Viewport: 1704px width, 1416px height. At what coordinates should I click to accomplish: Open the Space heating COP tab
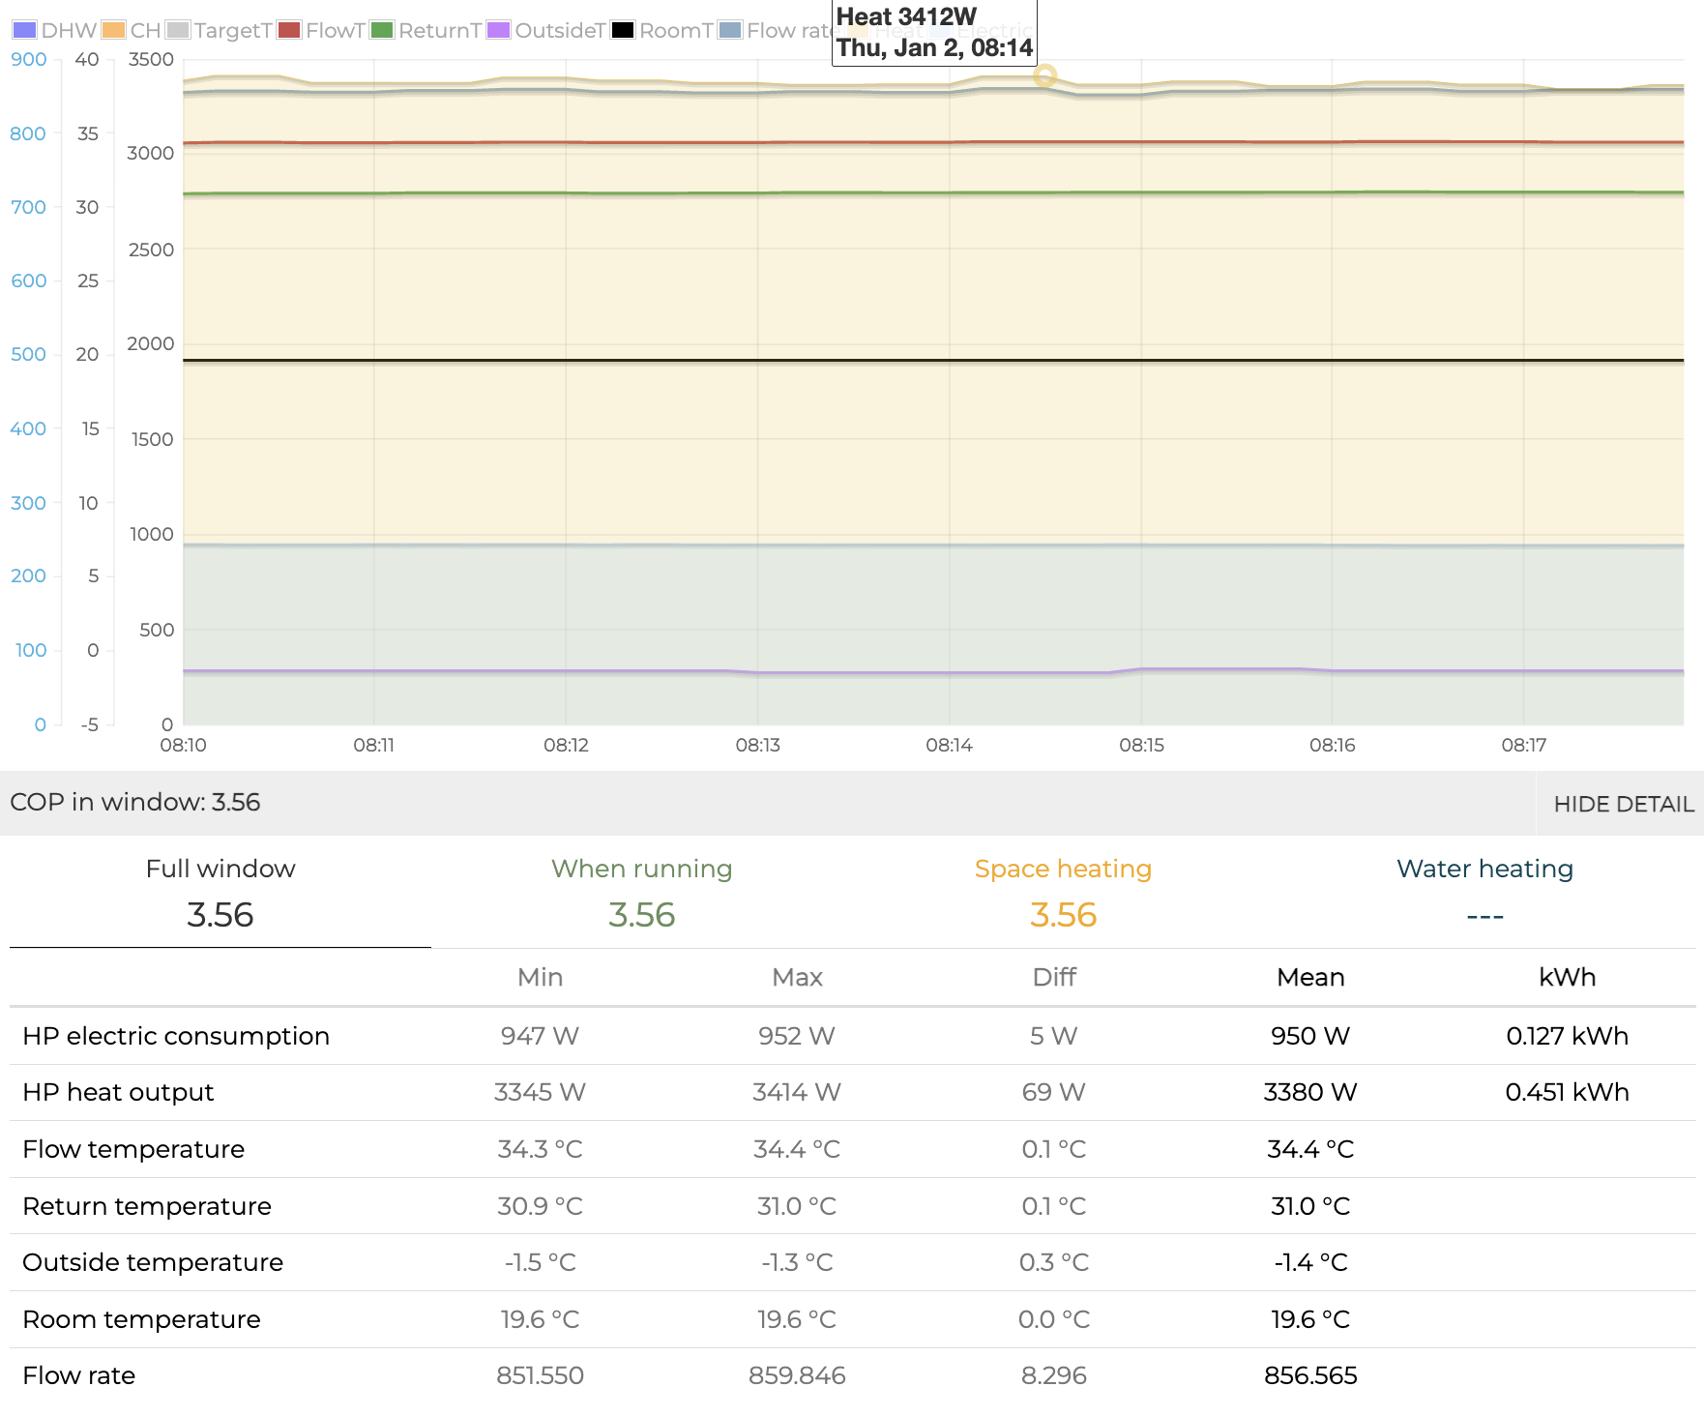pos(1063,893)
